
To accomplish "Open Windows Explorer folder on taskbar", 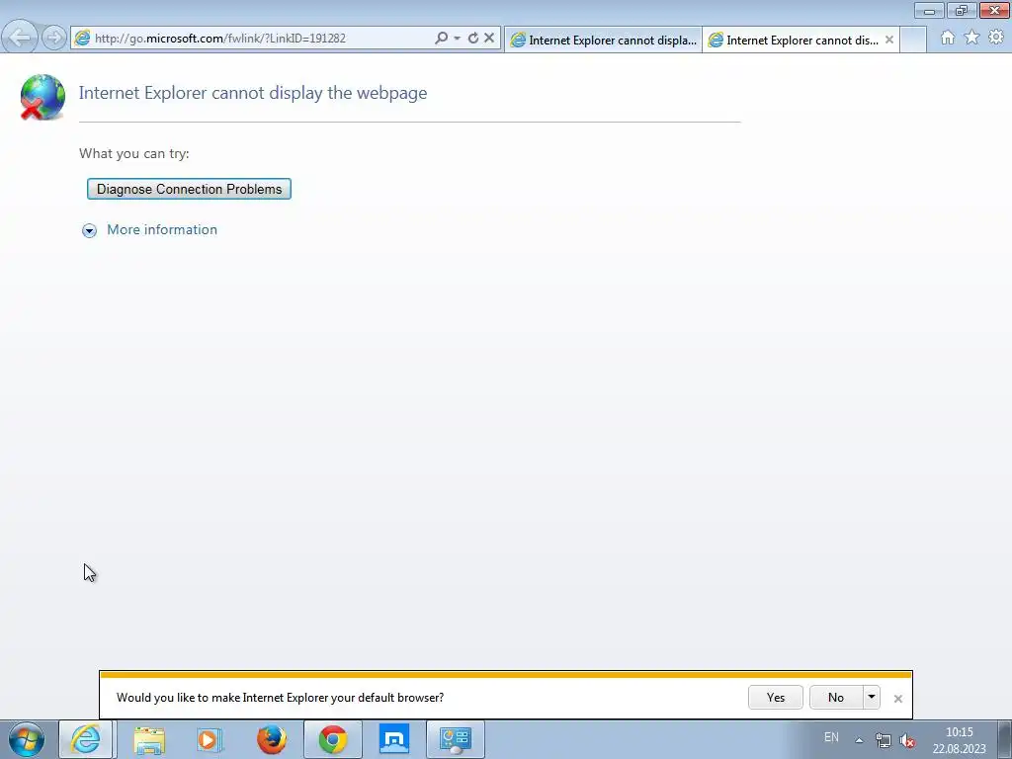I will (x=149, y=740).
